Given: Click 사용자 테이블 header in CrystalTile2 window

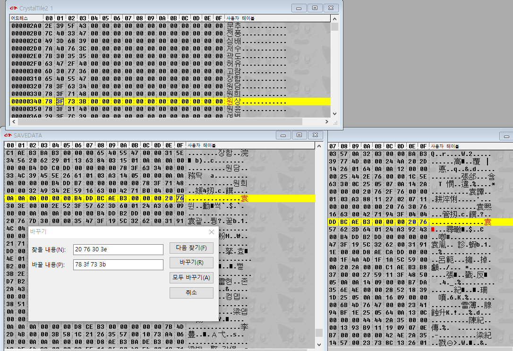Looking at the screenshot, I should (240, 18).
